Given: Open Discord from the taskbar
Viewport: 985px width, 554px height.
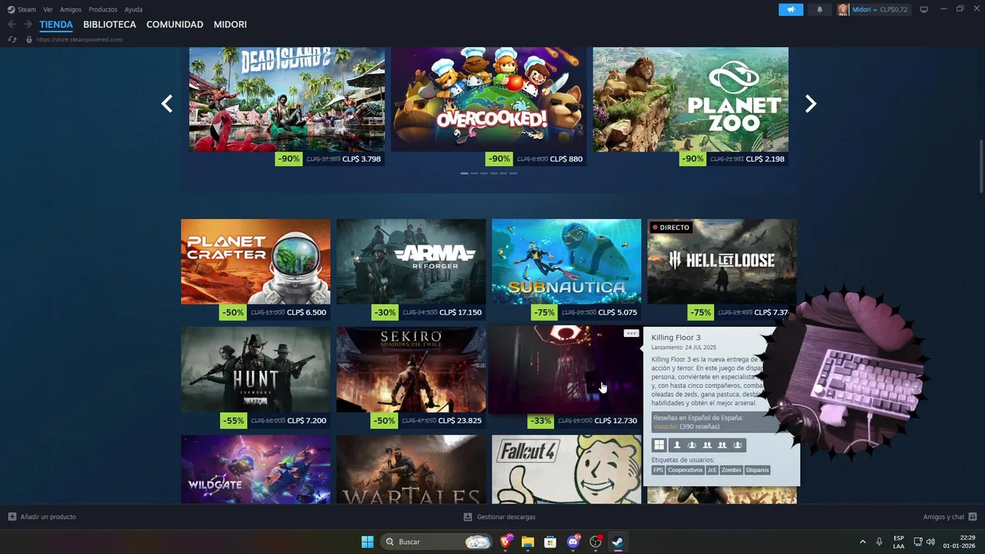Looking at the screenshot, I should (573, 542).
